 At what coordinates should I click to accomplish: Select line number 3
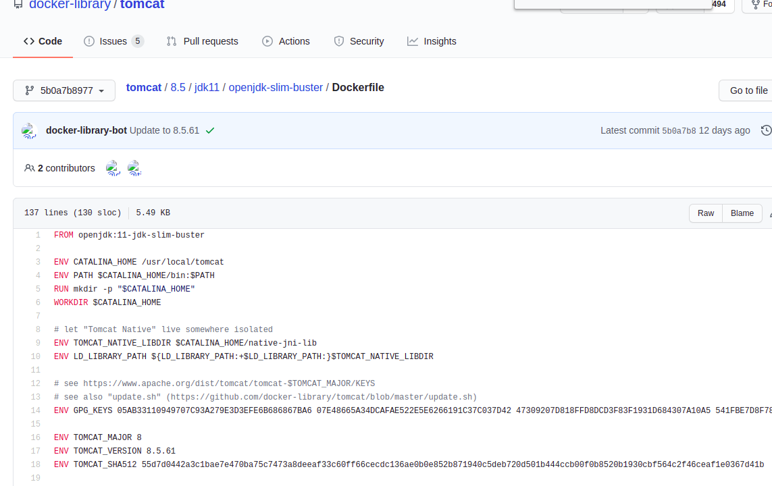click(x=37, y=262)
